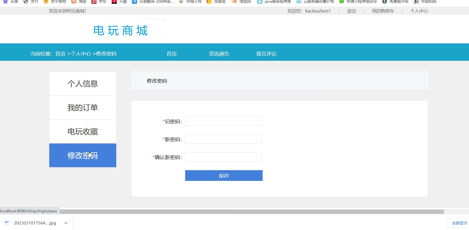The height and width of the screenshot is (230, 469).
Task: Click the 洪湖小肖 bookmark
Action: pyautogui.click(x=190, y=2)
